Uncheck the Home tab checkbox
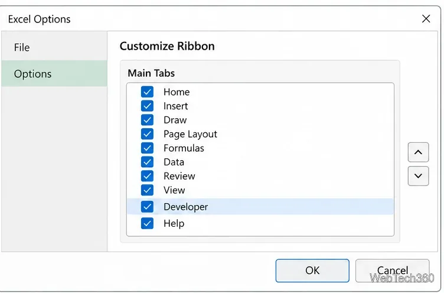Viewport: 444px width, 293px height. click(x=147, y=92)
